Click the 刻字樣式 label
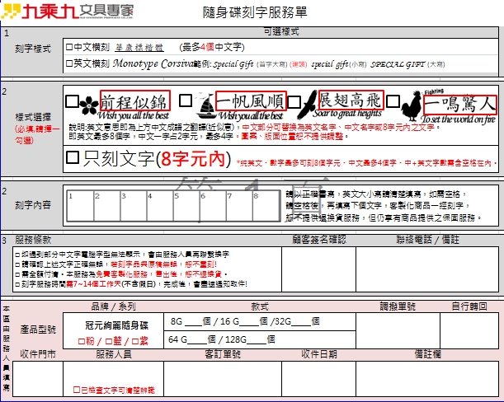 (x=33, y=49)
